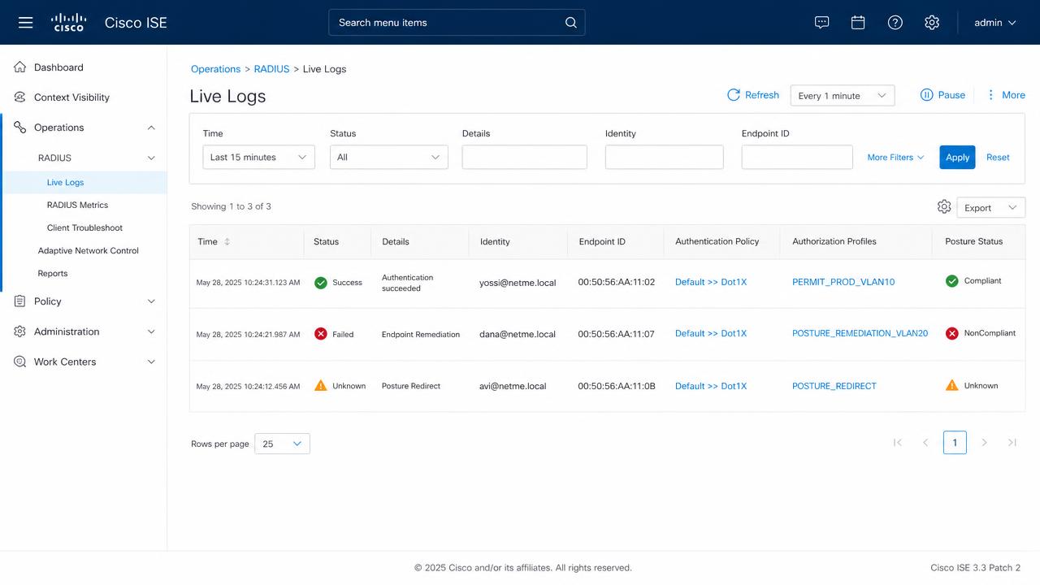Open the Status filter dropdown
The image size is (1040, 585).
pyautogui.click(x=388, y=158)
